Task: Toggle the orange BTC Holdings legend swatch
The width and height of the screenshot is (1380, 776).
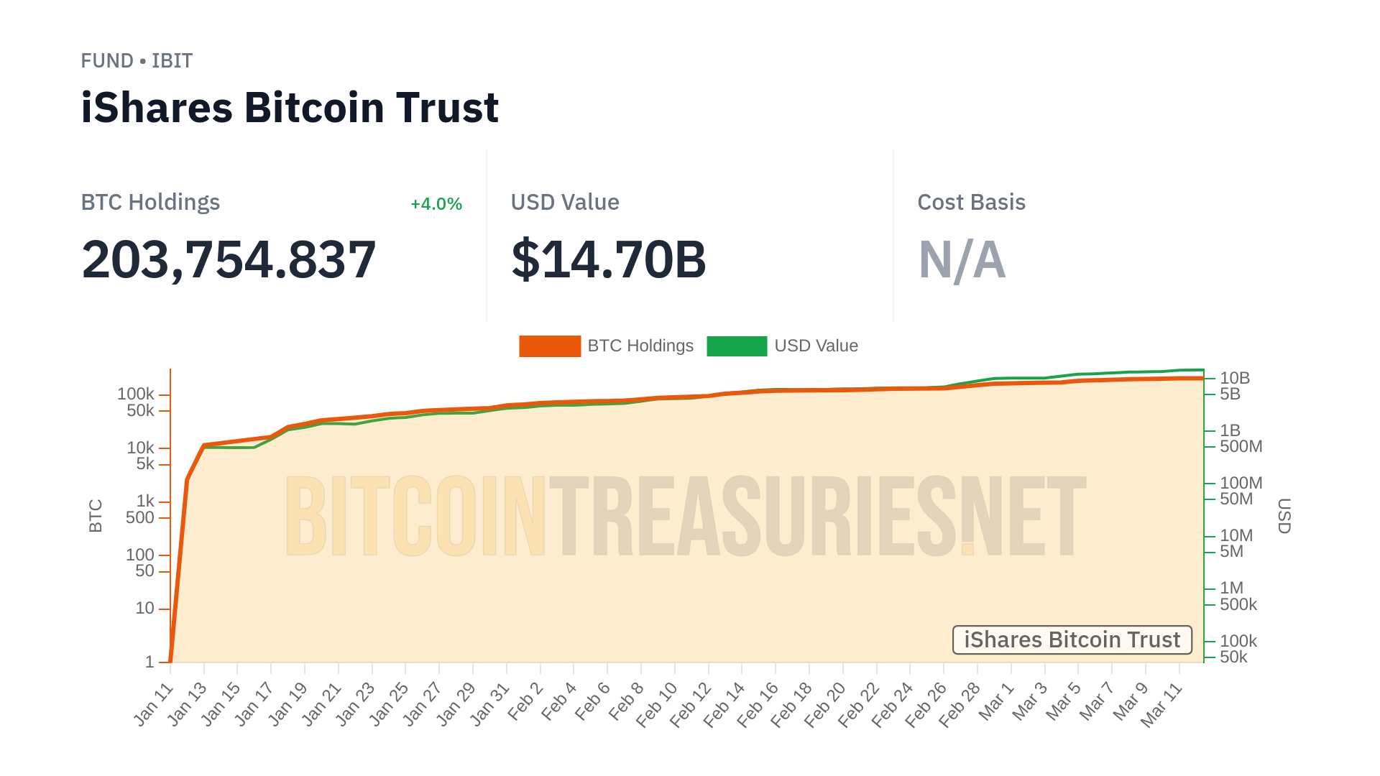Action: pyautogui.click(x=550, y=346)
